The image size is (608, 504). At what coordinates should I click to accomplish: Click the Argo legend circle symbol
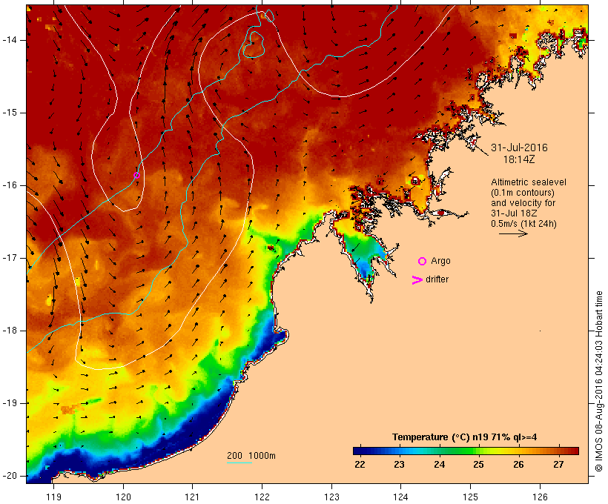point(423,262)
